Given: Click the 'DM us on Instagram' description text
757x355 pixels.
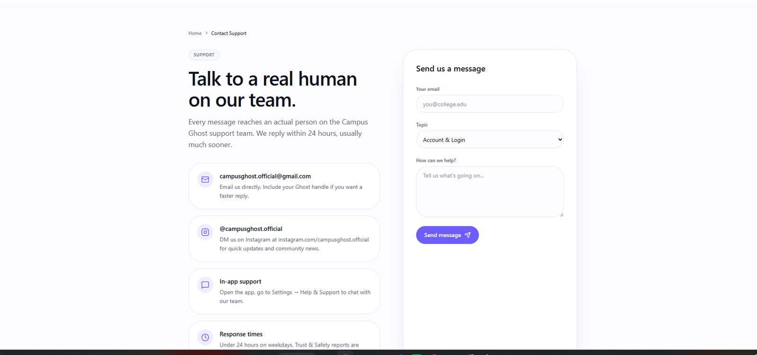Looking at the screenshot, I should (x=294, y=244).
